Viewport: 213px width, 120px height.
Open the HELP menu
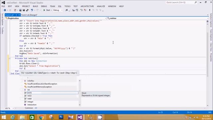[x=121, y=6]
